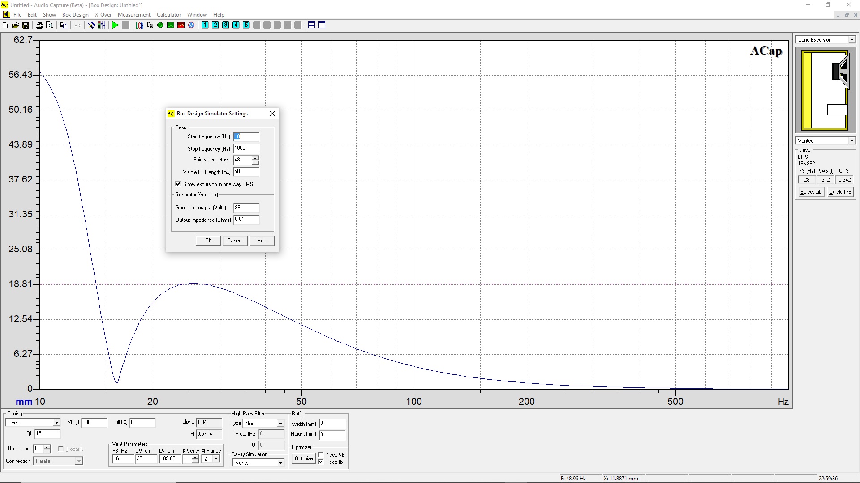Click the Generator output Volts field
860x483 pixels.
(x=246, y=208)
